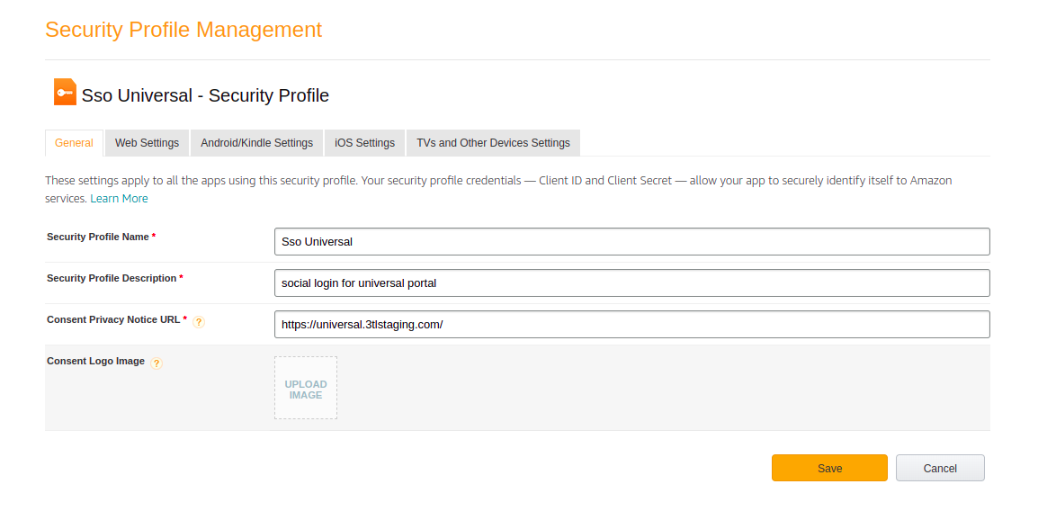Image resolution: width=1056 pixels, height=511 pixels.
Task: Open the iOS Settings tab
Action: click(364, 143)
